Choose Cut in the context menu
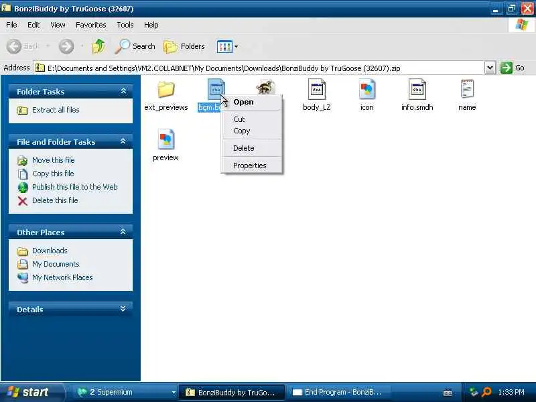536x402 pixels. (252, 119)
